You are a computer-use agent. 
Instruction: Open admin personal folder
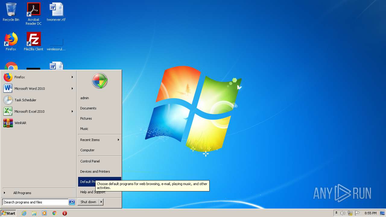click(x=100, y=98)
